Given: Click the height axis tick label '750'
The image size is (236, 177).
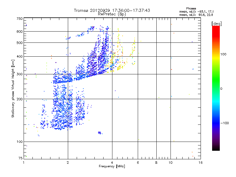Looking at the screenshot, I should pos(19,19).
